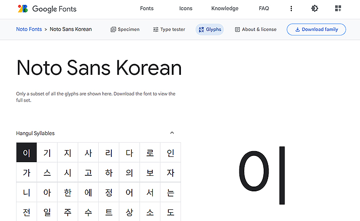The image size is (360, 221).
Task: Select the 서 glyph cell
Action: pyautogui.click(x=150, y=192)
